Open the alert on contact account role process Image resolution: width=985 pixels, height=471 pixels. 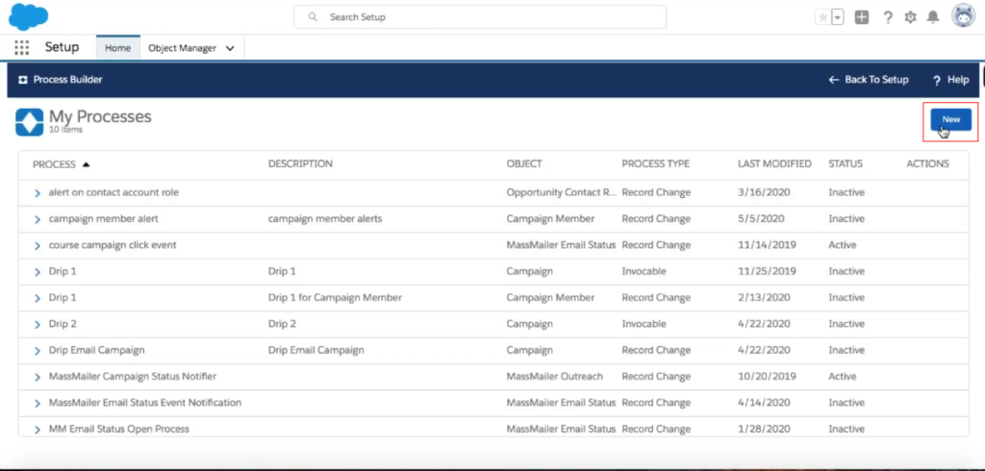(114, 192)
